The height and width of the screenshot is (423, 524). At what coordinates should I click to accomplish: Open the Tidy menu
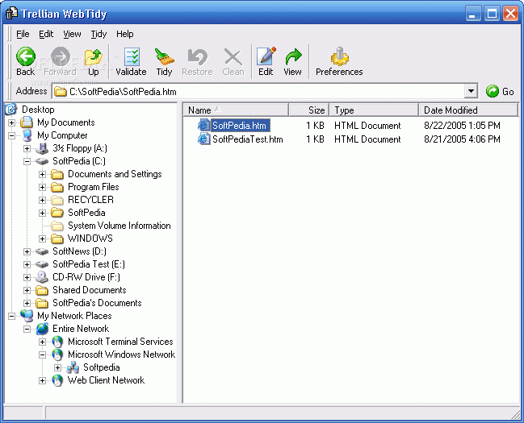coord(99,34)
